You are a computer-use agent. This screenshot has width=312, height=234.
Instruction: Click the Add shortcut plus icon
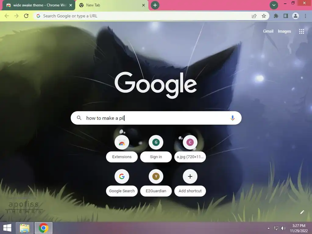[x=190, y=176]
